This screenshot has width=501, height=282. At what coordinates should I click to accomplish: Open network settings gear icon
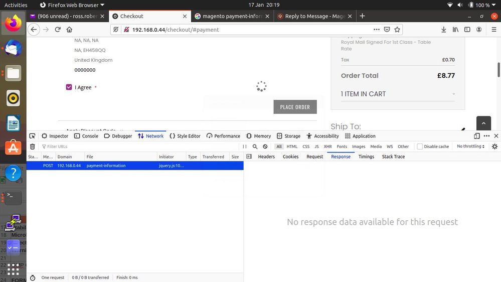point(494,147)
